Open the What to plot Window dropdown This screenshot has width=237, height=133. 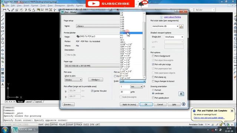(x=73, y=80)
